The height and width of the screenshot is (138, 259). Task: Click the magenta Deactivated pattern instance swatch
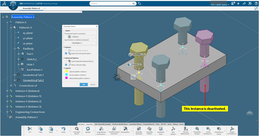point(66,78)
